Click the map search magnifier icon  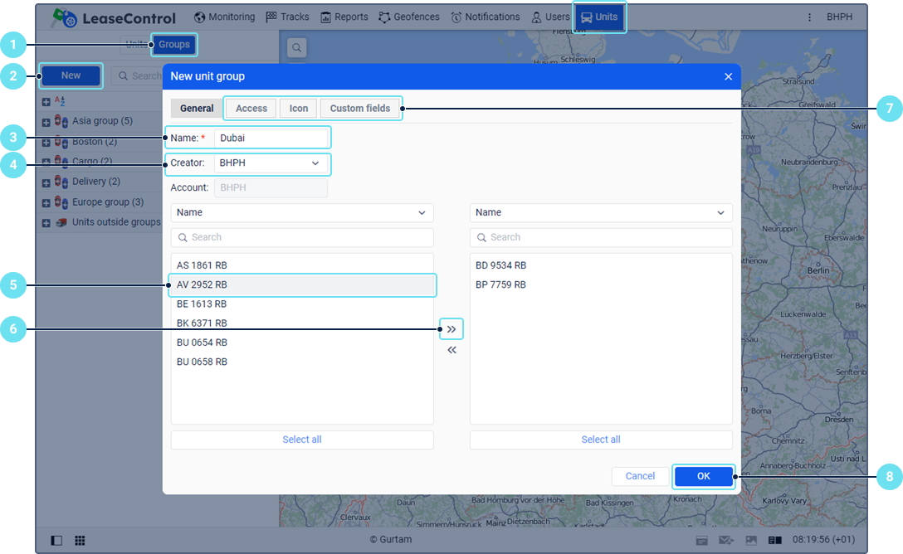pos(297,47)
